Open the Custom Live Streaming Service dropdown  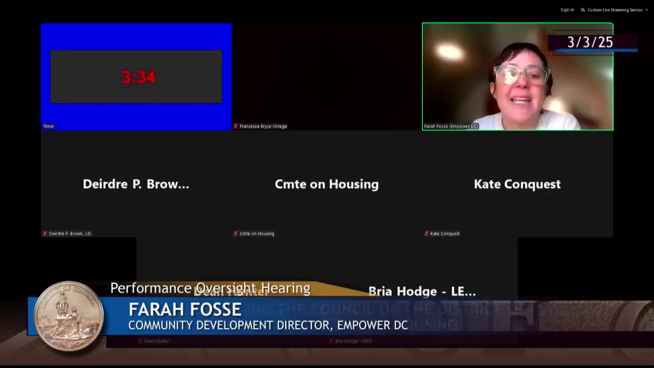614,10
